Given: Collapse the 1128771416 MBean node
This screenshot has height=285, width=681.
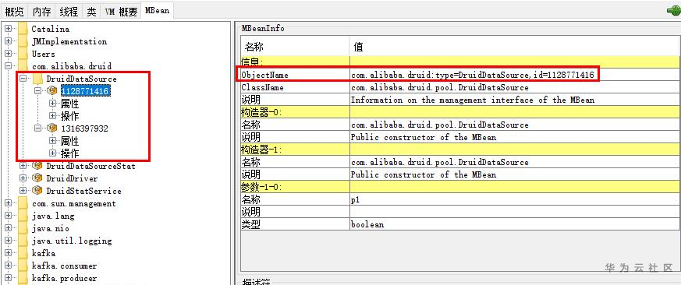Looking at the screenshot, I should tap(37, 91).
